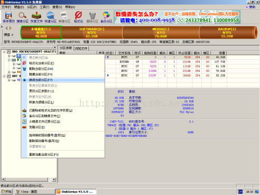The width and height of the screenshot is (260, 195).
Task: Switch to the 浏览文件 (Browse Files) tab
Action: pos(81,48)
